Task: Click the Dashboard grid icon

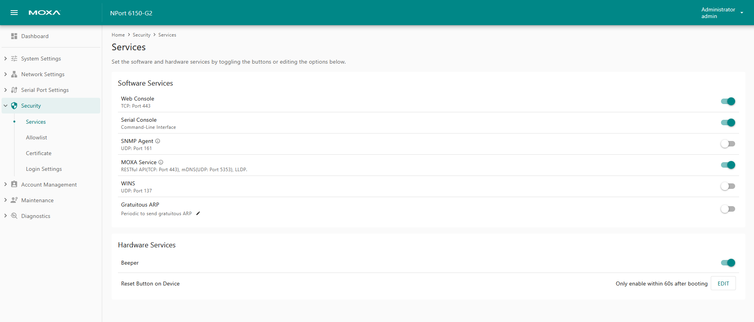Action: (14, 36)
